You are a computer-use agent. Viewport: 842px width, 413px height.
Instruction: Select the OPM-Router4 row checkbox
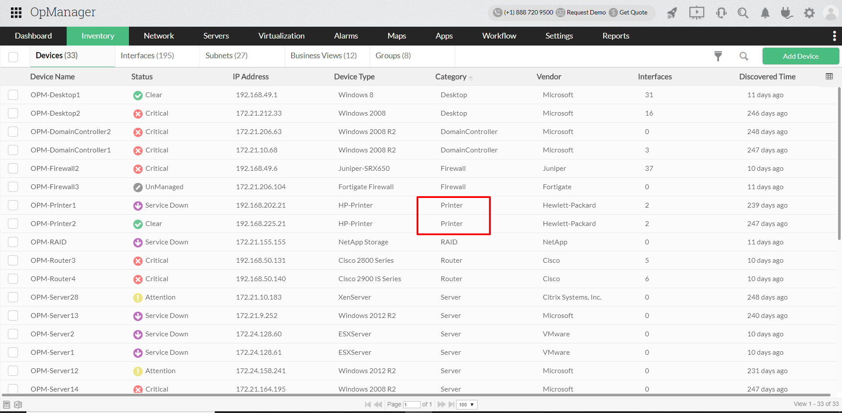tap(13, 279)
